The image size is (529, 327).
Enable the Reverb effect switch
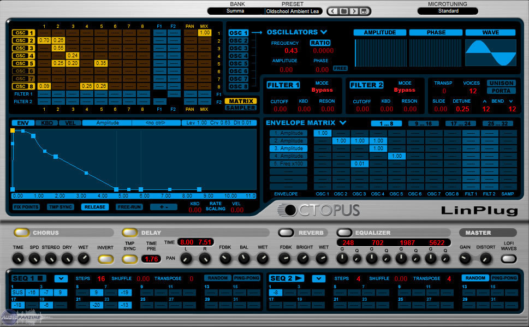[x=286, y=233]
